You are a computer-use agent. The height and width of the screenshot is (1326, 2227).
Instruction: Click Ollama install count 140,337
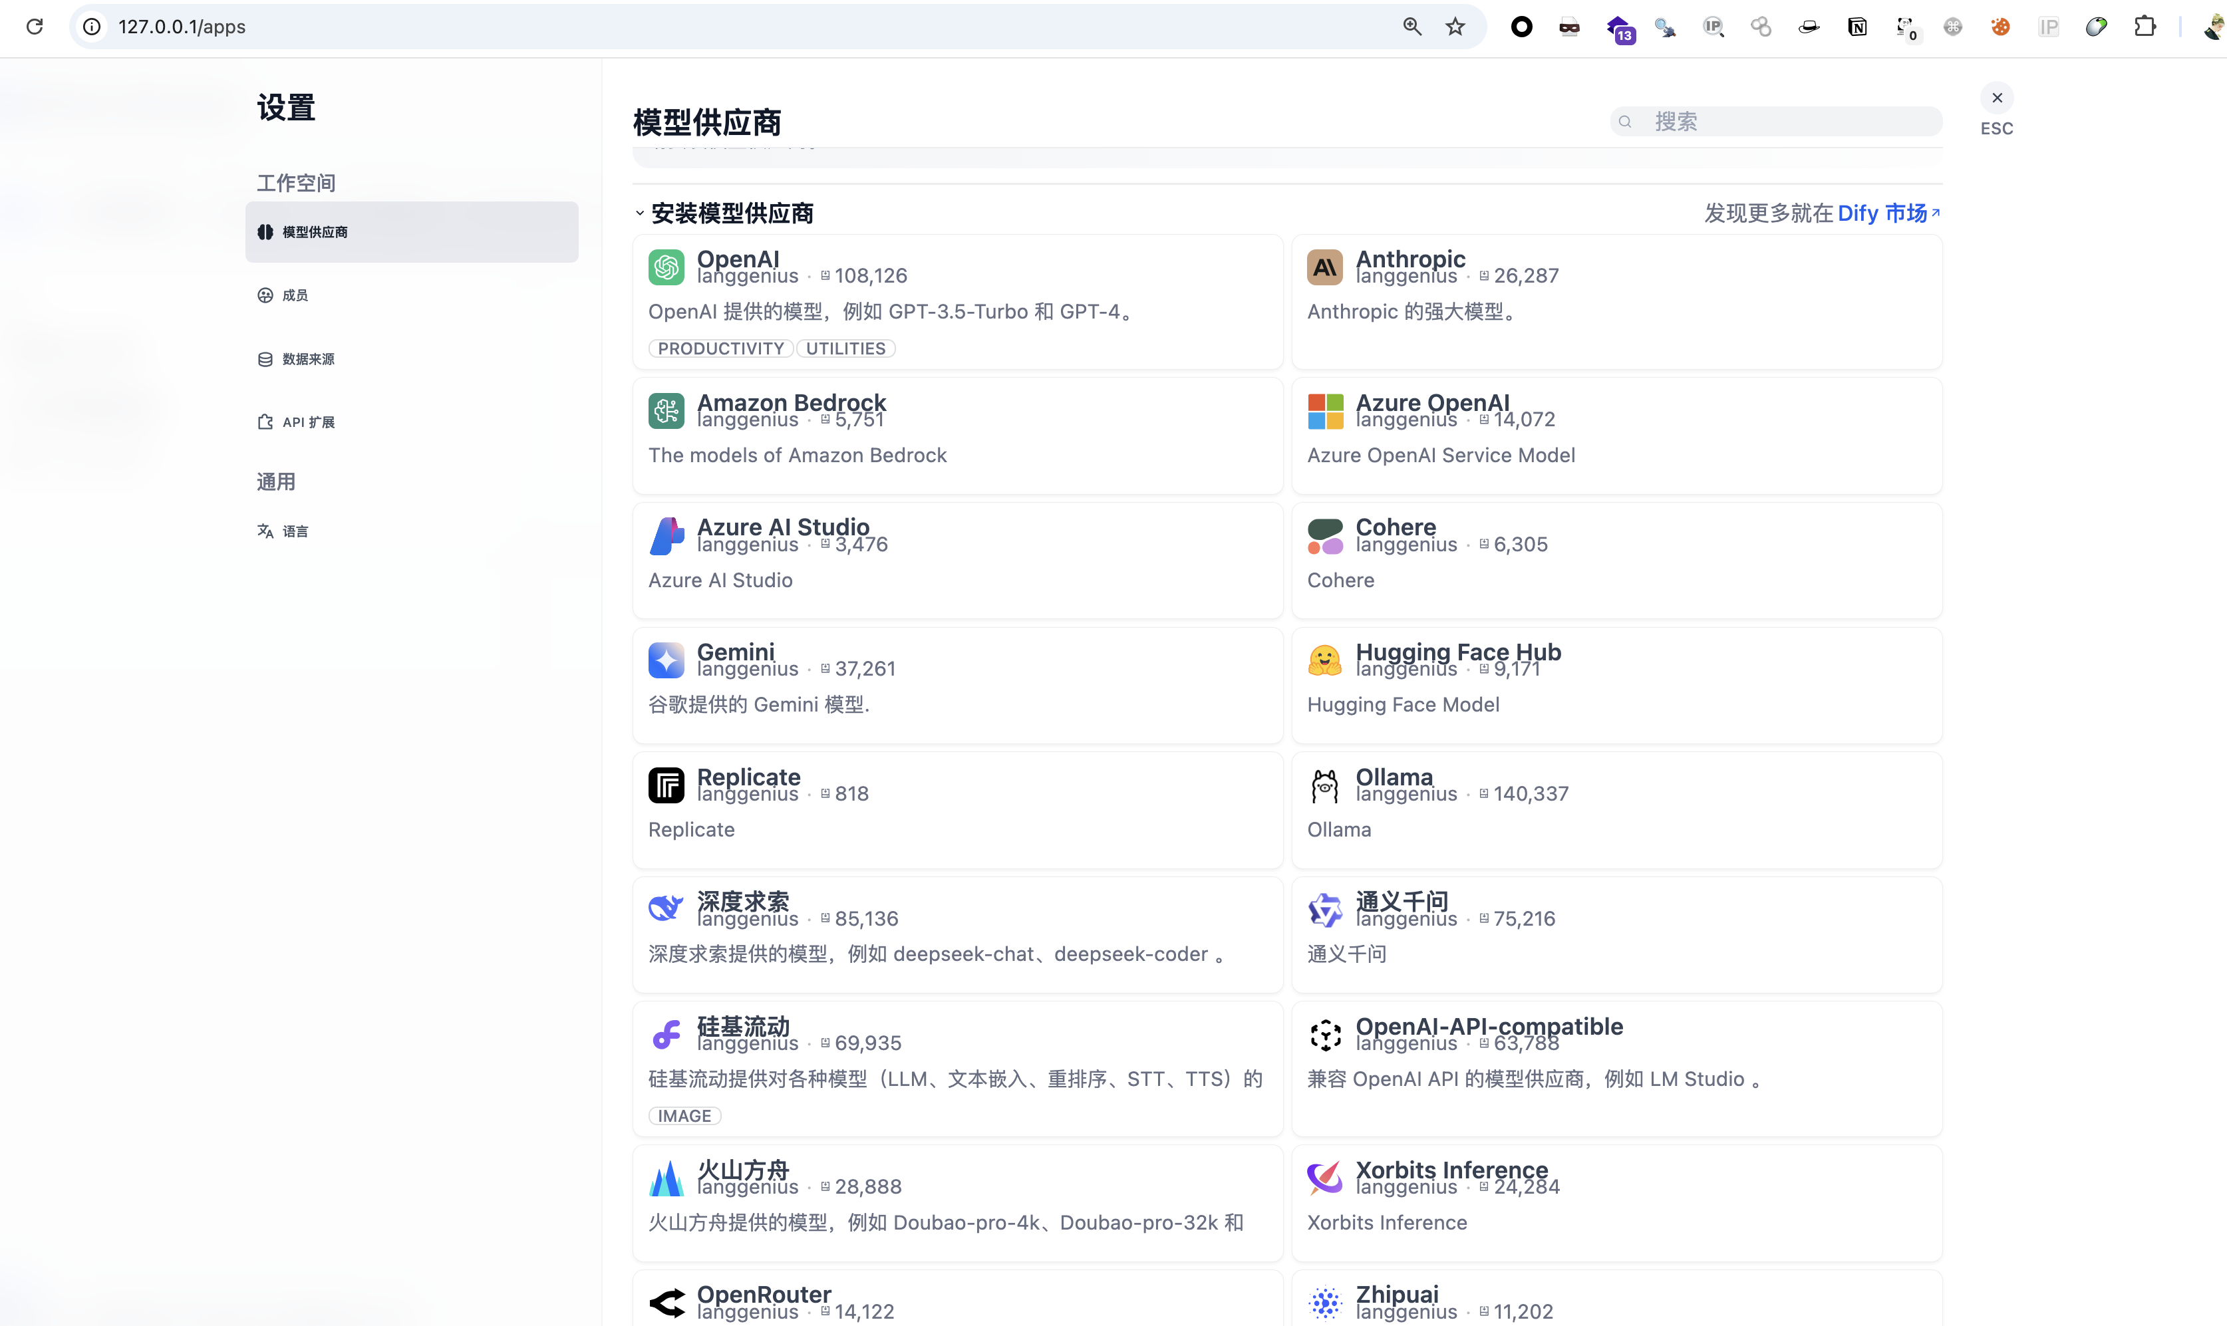click(x=1530, y=793)
